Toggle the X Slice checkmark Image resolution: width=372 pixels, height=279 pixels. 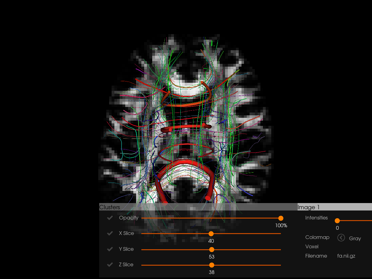click(110, 233)
